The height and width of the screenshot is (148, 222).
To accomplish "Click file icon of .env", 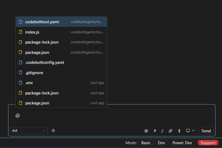I will pyautogui.click(x=21, y=83).
